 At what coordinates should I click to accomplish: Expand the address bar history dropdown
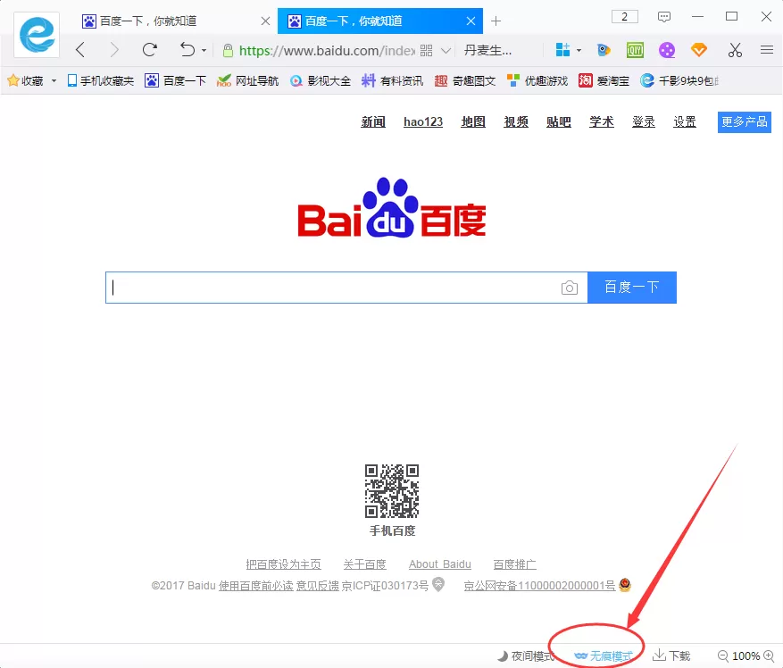(x=446, y=51)
